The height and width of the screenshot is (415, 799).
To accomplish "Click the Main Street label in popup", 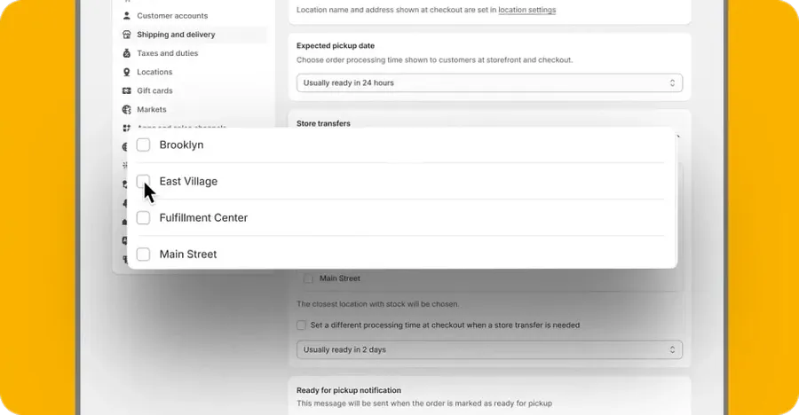I will point(188,254).
